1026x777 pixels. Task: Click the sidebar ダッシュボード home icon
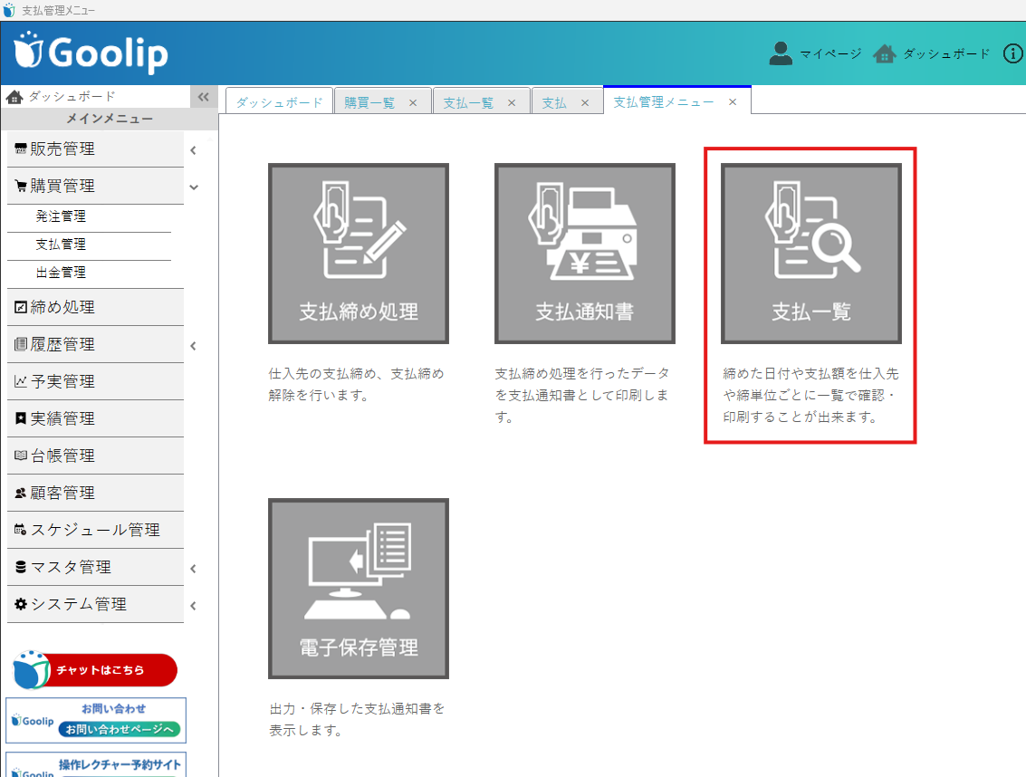click(x=14, y=97)
